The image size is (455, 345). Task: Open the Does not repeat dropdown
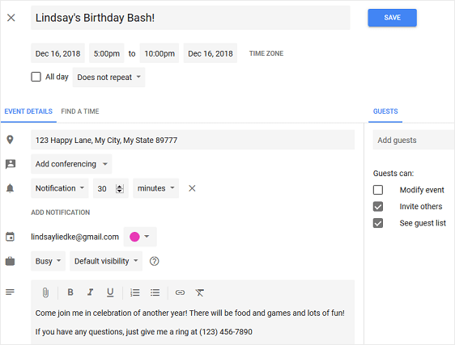pyautogui.click(x=108, y=78)
